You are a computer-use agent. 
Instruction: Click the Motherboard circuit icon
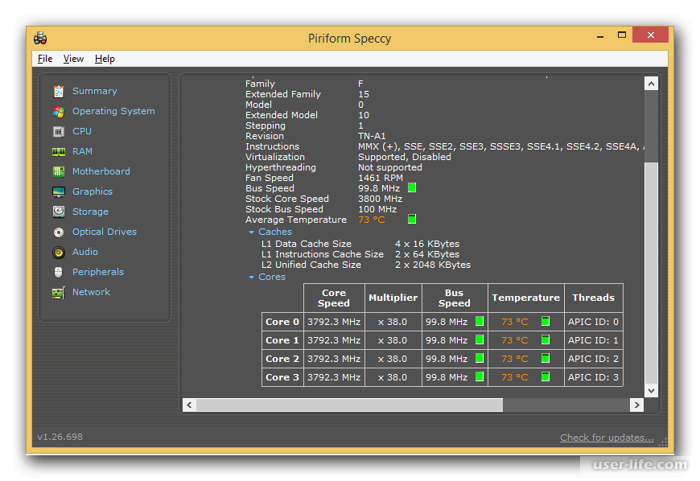pyautogui.click(x=59, y=171)
